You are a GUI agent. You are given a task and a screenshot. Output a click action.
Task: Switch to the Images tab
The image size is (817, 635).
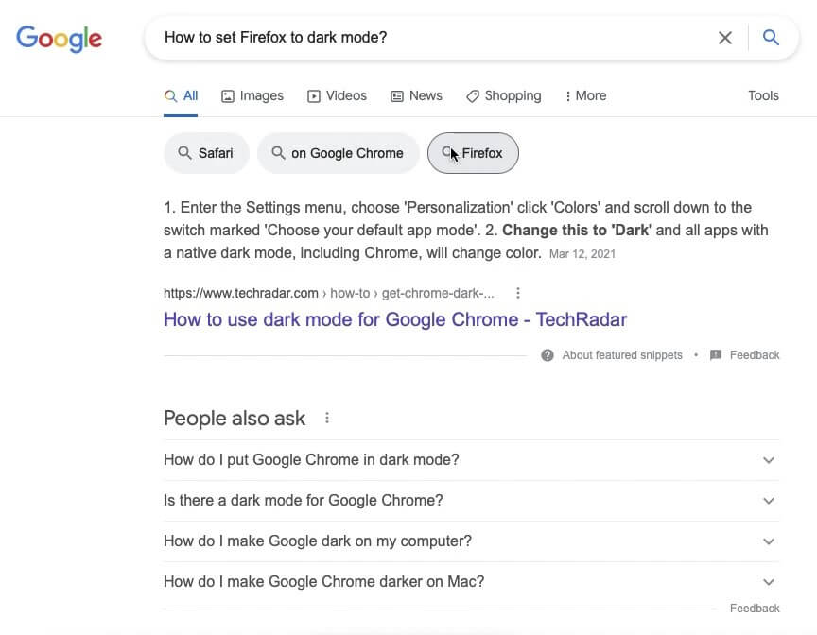click(x=252, y=95)
